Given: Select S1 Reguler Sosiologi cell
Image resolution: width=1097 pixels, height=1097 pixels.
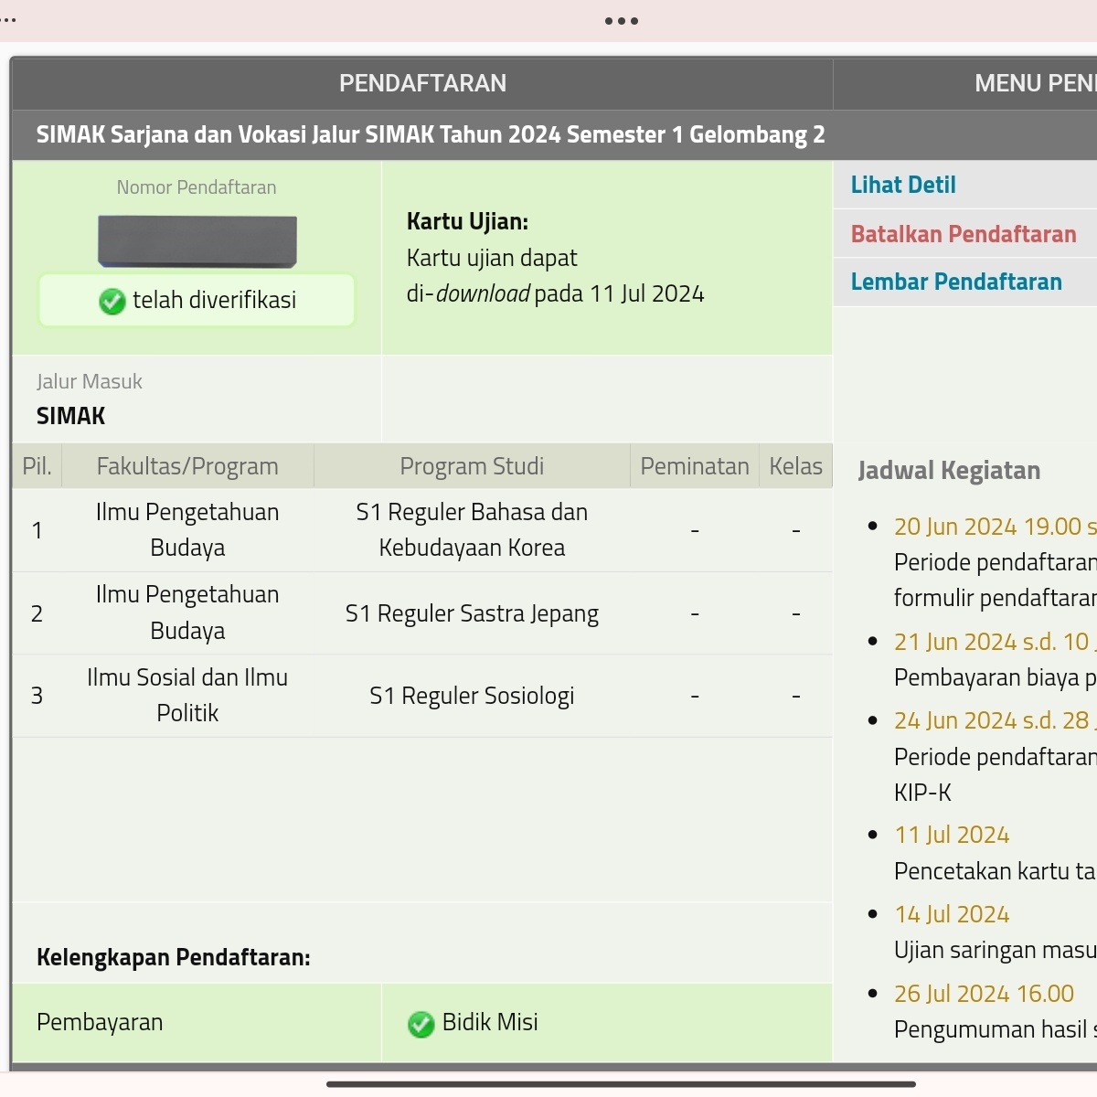Looking at the screenshot, I should pos(472,696).
